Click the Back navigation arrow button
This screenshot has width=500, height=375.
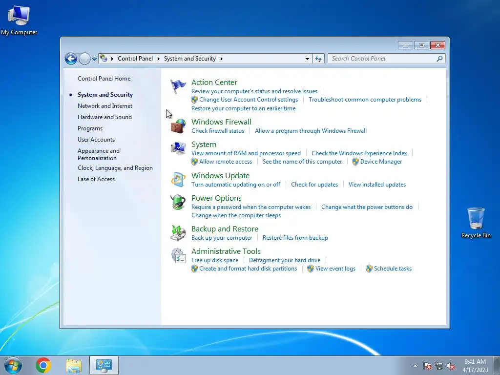[71, 59]
